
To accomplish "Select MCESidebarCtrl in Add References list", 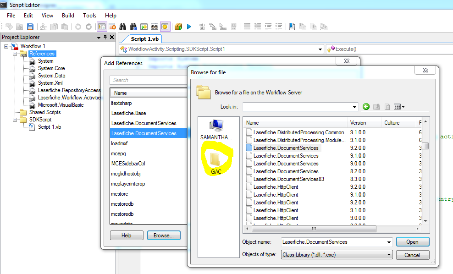I will [128, 164].
